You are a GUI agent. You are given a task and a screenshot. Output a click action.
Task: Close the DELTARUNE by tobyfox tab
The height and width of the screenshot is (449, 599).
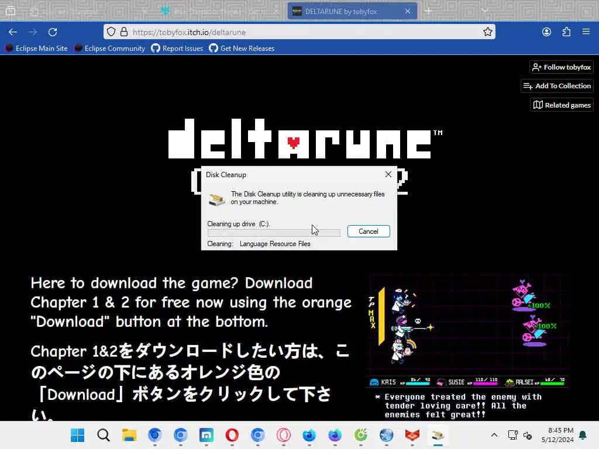tap(408, 11)
